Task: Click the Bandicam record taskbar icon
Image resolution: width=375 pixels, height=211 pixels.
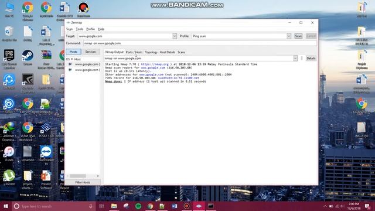Action: 186,206
